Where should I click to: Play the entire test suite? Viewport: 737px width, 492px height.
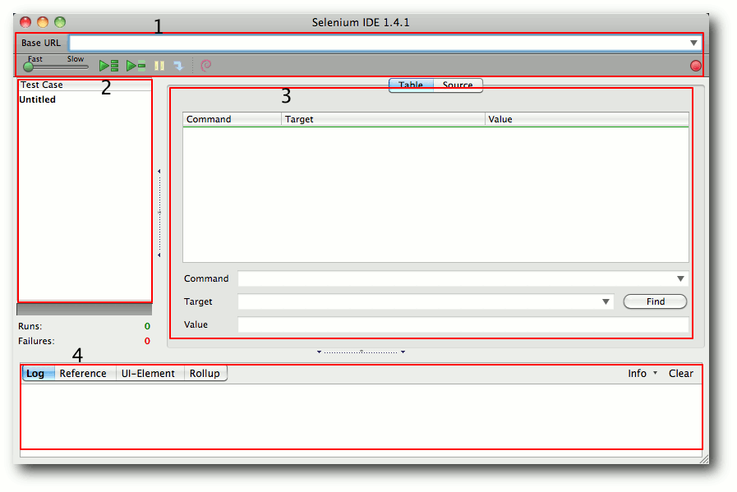click(x=108, y=66)
